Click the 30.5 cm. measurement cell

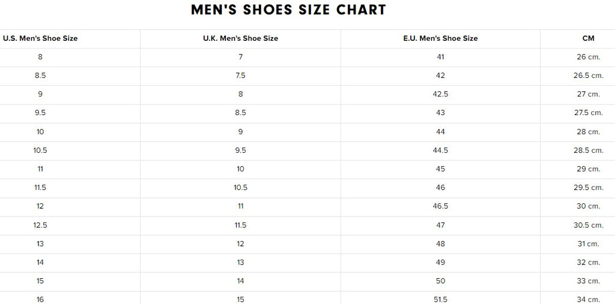[x=588, y=225]
